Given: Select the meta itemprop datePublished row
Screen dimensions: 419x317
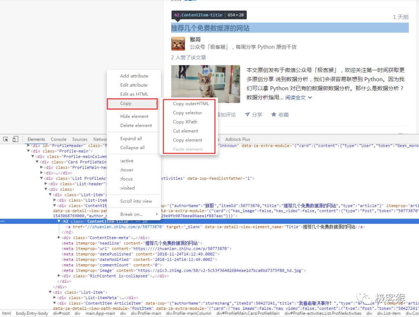Looking at the screenshot, I should click(x=140, y=254).
